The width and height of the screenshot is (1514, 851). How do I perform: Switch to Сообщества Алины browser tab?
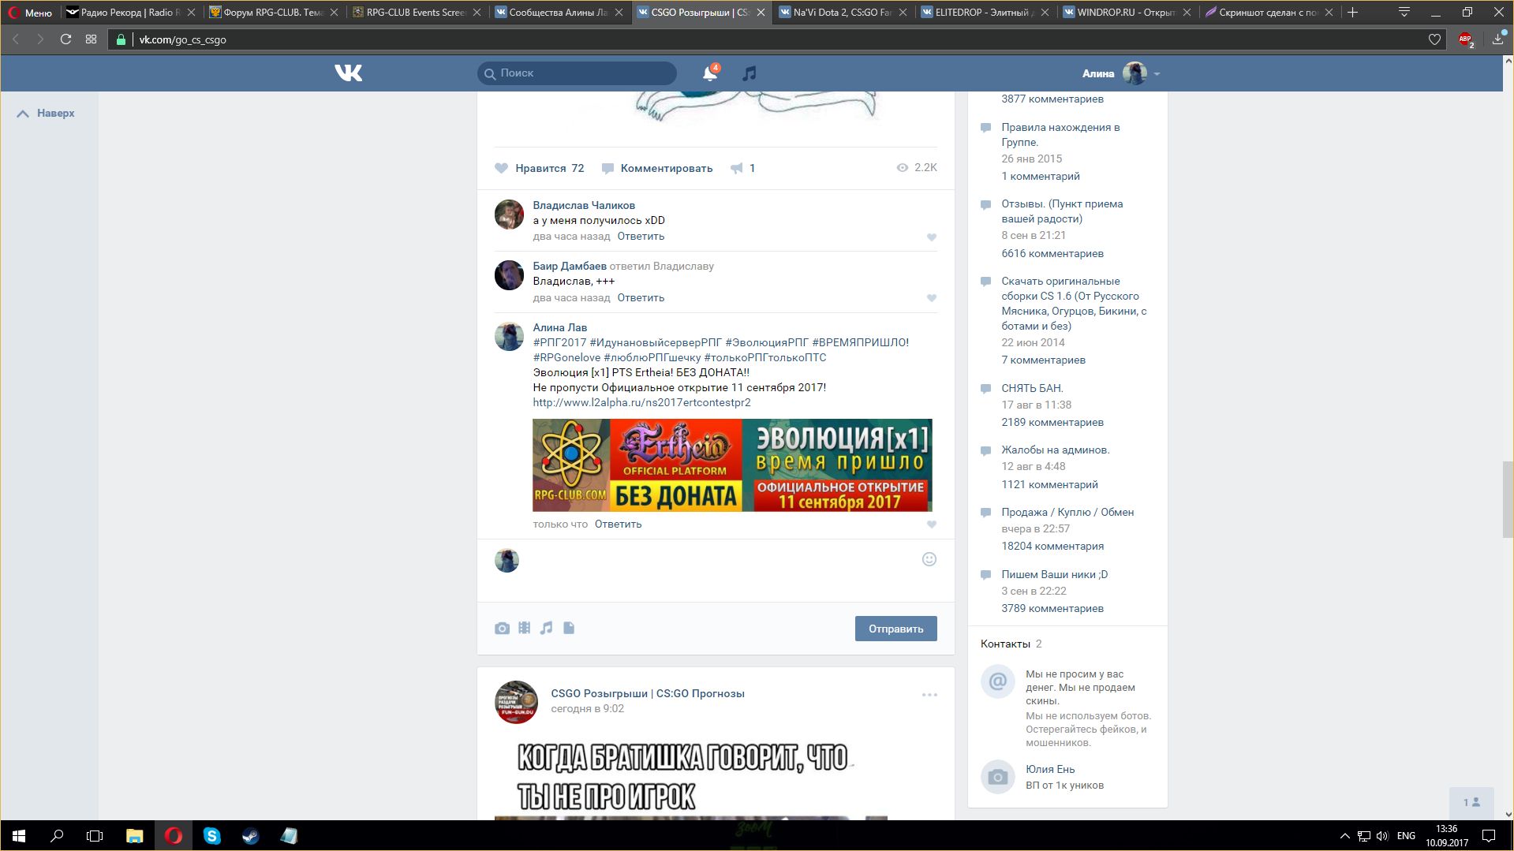[559, 13]
